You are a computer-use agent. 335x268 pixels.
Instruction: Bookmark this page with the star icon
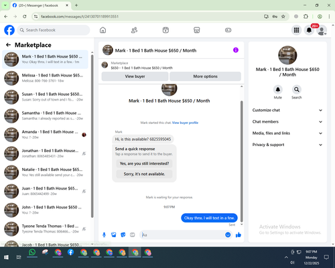283,16
